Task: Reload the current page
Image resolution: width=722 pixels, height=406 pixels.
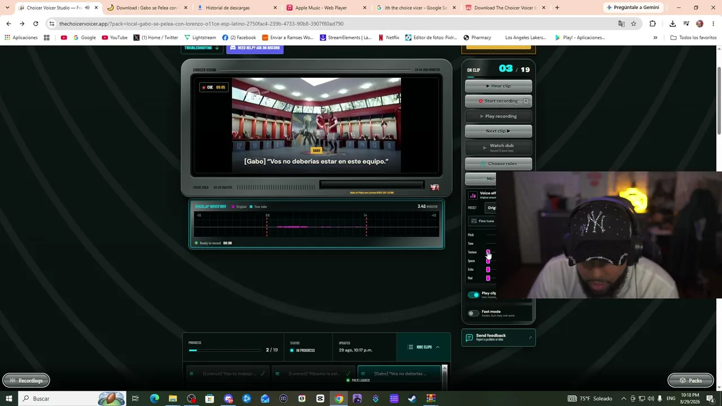Action: tap(36, 24)
